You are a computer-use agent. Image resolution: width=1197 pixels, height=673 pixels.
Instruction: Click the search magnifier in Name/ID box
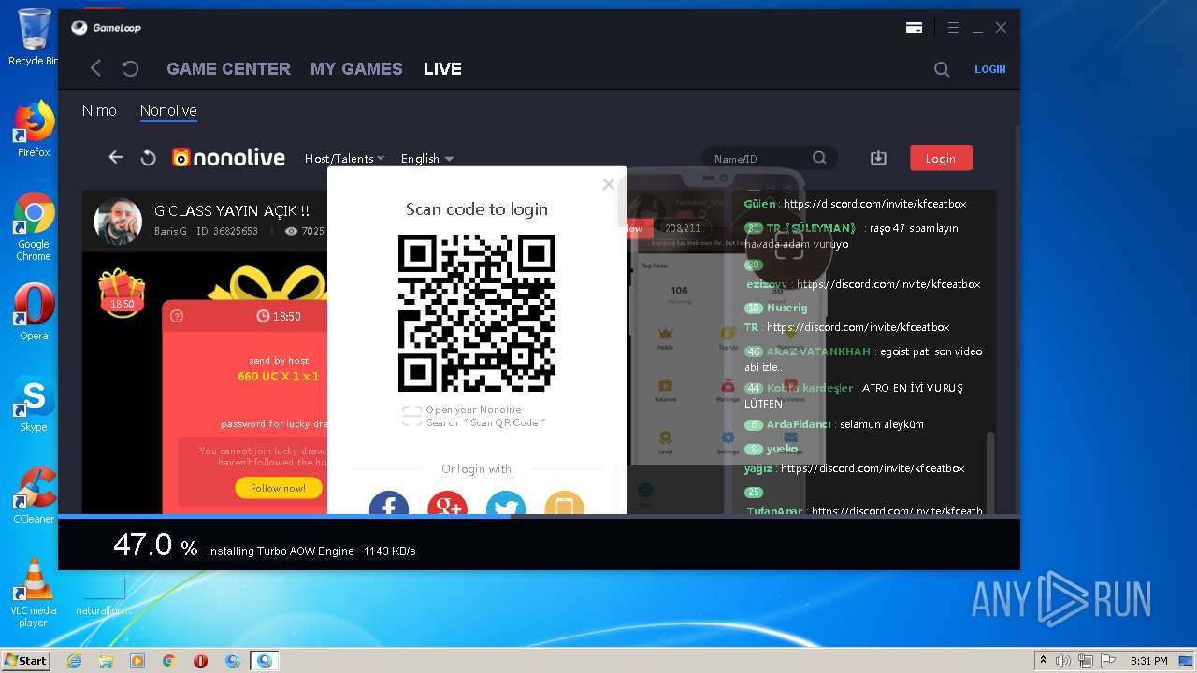click(819, 158)
